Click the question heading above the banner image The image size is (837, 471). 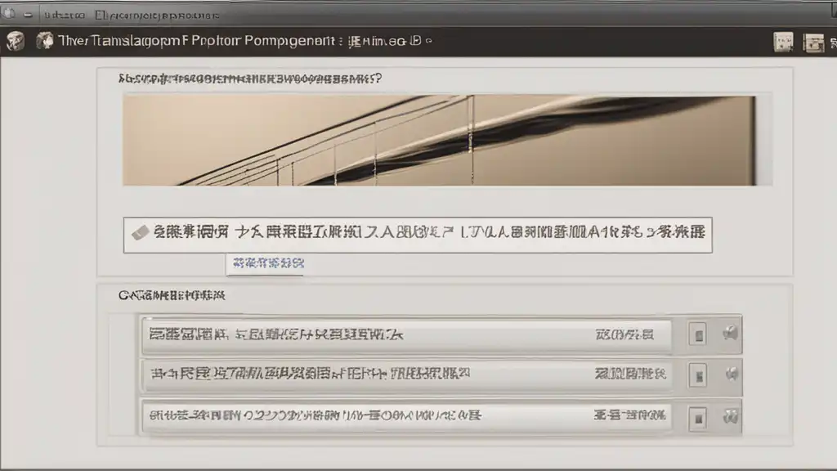[250, 79]
